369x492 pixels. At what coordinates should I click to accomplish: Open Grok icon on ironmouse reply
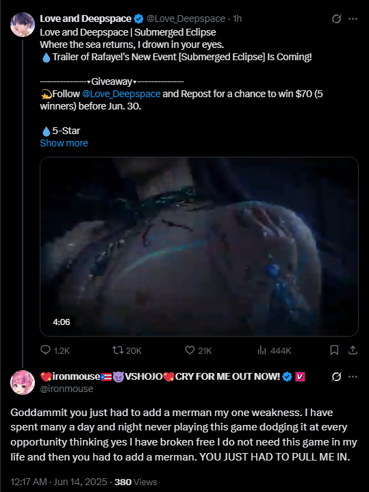pyautogui.click(x=336, y=376)
